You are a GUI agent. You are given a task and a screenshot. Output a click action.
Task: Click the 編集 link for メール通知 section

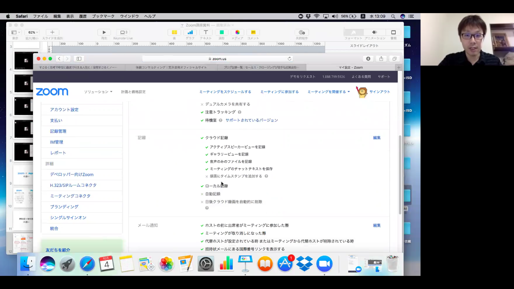[377, 225]
